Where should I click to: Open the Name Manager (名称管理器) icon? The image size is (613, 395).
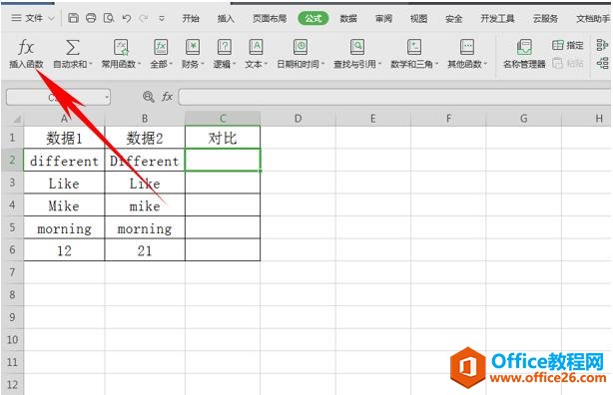pyautogui.click(x=524, y=48)
